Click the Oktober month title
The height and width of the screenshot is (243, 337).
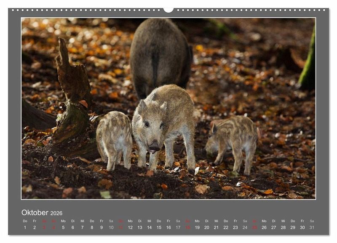tap(35, 213)
